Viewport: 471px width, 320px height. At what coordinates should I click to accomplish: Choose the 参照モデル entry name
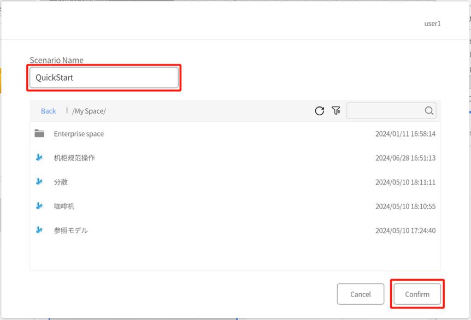click(70, 230)
